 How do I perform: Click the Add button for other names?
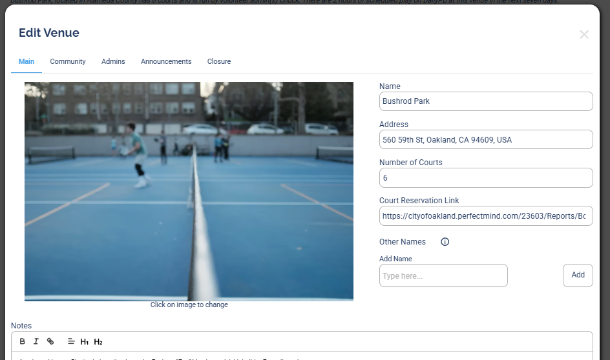coord(578,275)
